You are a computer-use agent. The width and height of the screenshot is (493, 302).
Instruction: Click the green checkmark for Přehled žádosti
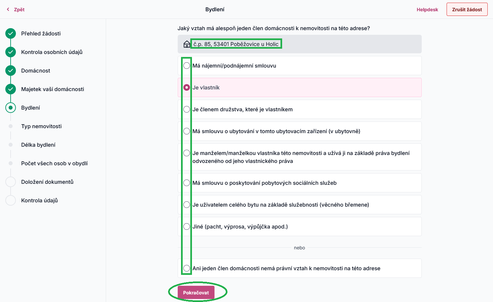click(11, 33)
